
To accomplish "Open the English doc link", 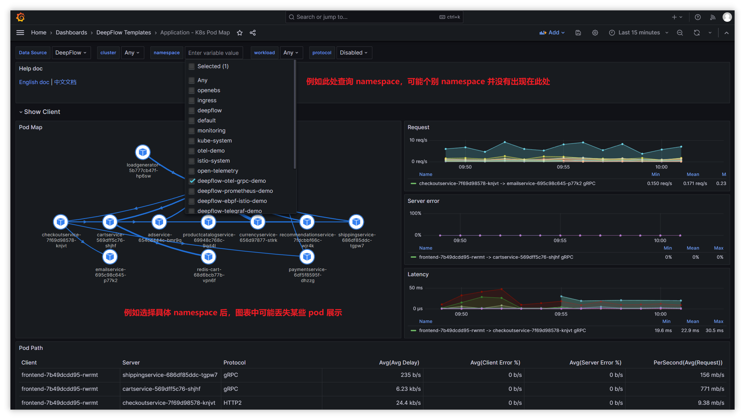I will (34, 82).
